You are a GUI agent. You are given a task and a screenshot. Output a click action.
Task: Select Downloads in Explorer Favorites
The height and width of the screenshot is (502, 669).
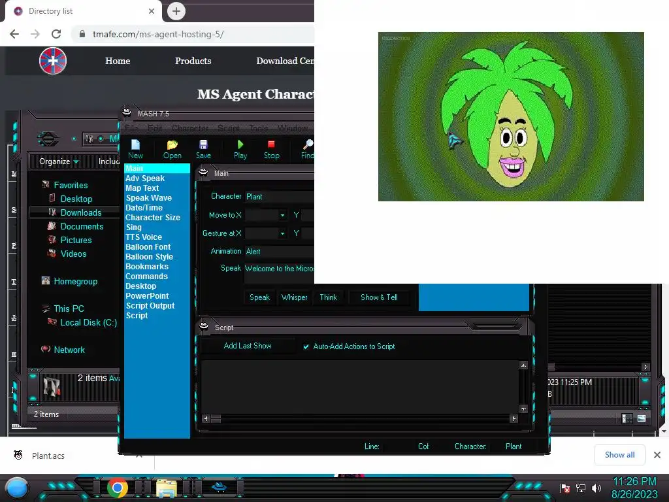pyautogui.click(x=80, y=212)
